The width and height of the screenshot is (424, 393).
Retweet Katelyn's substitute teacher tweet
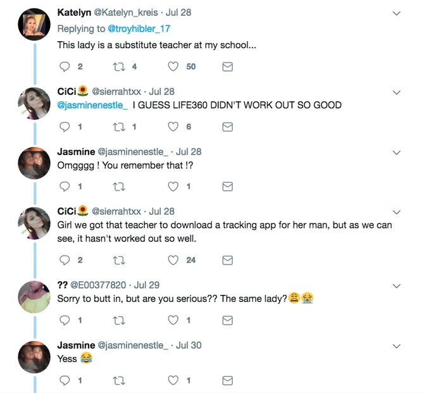pos(118,66)
